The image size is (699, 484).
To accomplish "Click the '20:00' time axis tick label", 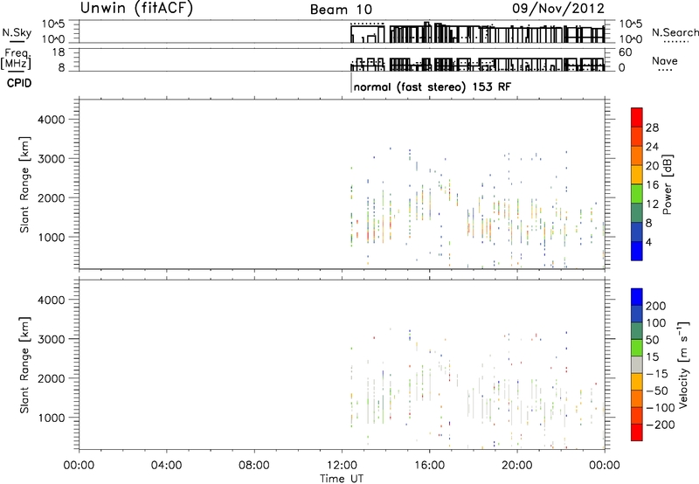I will [517, 466].
